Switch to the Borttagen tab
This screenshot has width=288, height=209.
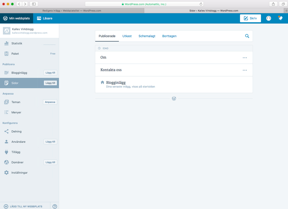coord(169,36)
